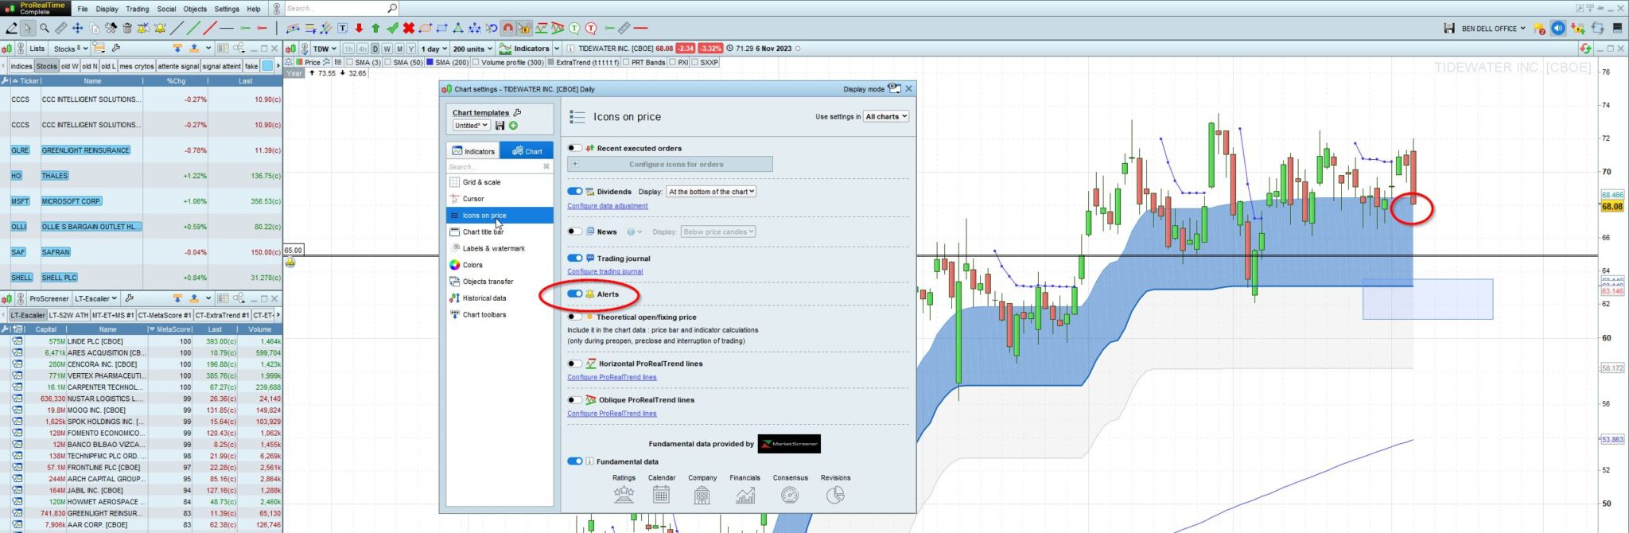Check the SMA (50) checkbox
This screenshot has width=1629, height=533.
[x=388, y=62]
